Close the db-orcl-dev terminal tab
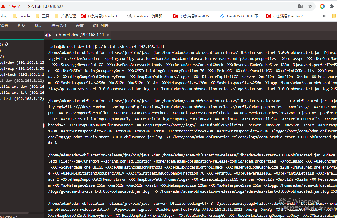The image size is (337, 218). (x=108, y=35)
